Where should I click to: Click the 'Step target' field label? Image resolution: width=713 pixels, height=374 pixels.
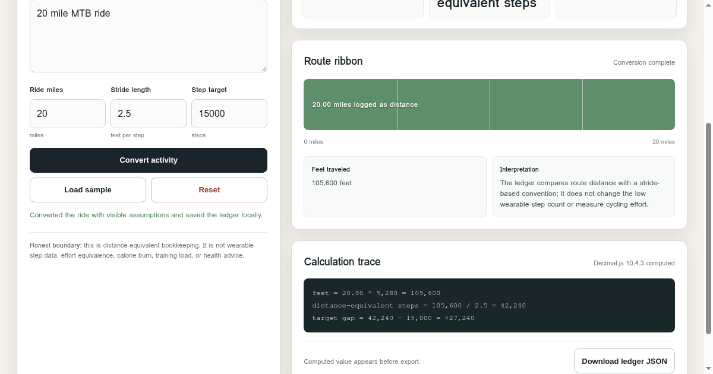coord(209,90)
